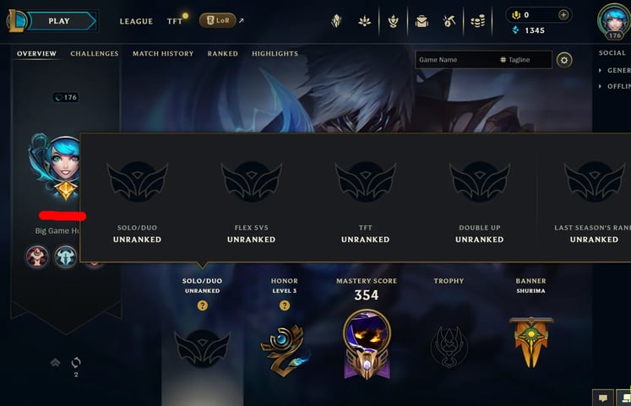Switch to the Challenges tab

pos(95,53)
